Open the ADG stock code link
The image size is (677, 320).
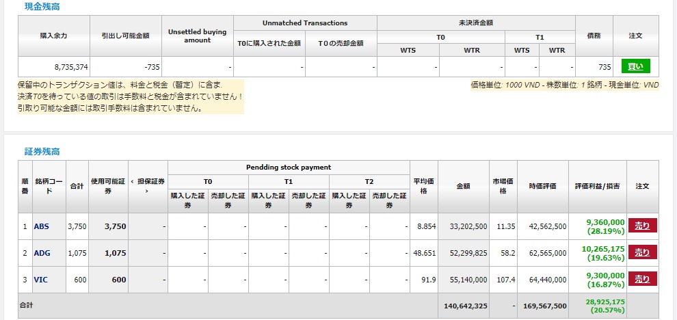click(42, 253)
